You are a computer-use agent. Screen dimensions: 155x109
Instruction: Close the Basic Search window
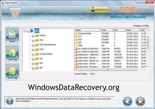coord(150,2)
